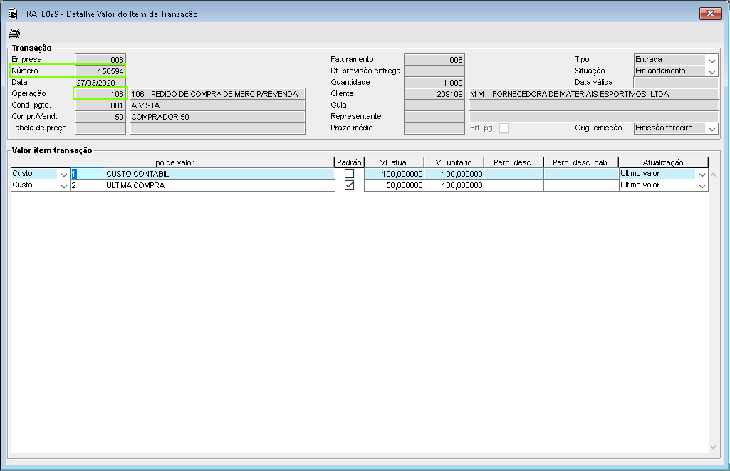Click the operation description PEDIDO DE COMPRA field

(217, 94)
